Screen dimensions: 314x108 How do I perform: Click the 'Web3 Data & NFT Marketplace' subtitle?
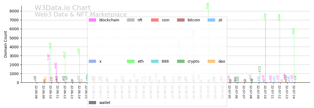pyautogui.click(x=81, y=15)
